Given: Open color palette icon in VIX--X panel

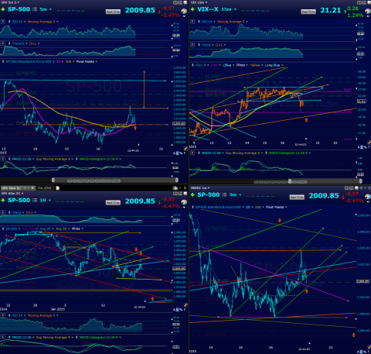Looking at the screenshot, I should coord(368,11).
